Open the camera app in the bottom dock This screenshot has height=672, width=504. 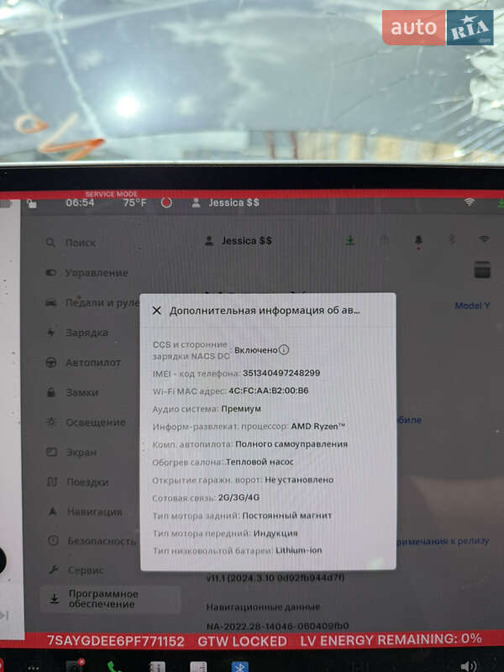(75, 665)
